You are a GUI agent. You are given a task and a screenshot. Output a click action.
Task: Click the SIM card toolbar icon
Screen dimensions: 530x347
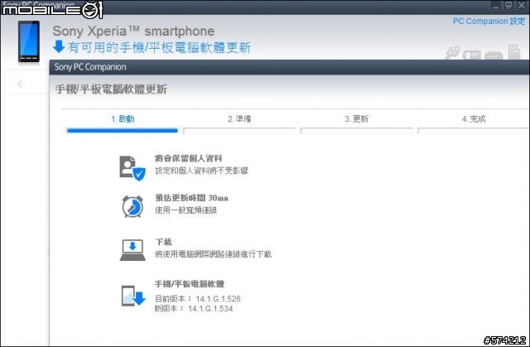click(x=514, y=52)
